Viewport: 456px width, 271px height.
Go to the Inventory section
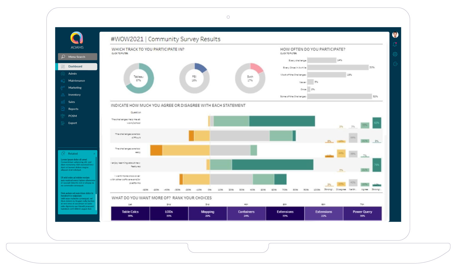(x=74, y=95)
